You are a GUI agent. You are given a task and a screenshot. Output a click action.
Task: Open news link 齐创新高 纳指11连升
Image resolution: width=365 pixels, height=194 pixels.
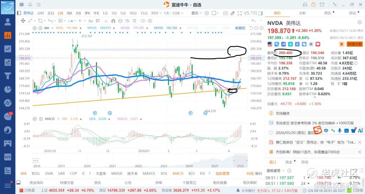(308, 152)
